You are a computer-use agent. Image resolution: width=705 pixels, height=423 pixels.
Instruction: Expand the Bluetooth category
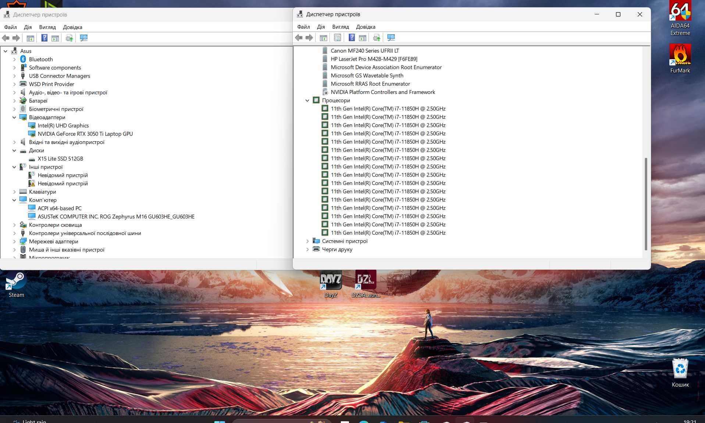tap(14, 59)
